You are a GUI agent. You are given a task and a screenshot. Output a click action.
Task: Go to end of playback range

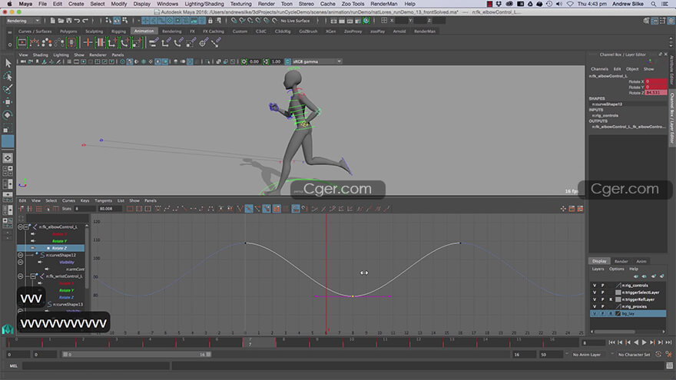coord(668,342)
